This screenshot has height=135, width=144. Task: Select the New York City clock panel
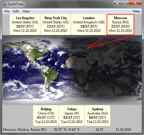(56, 24)
